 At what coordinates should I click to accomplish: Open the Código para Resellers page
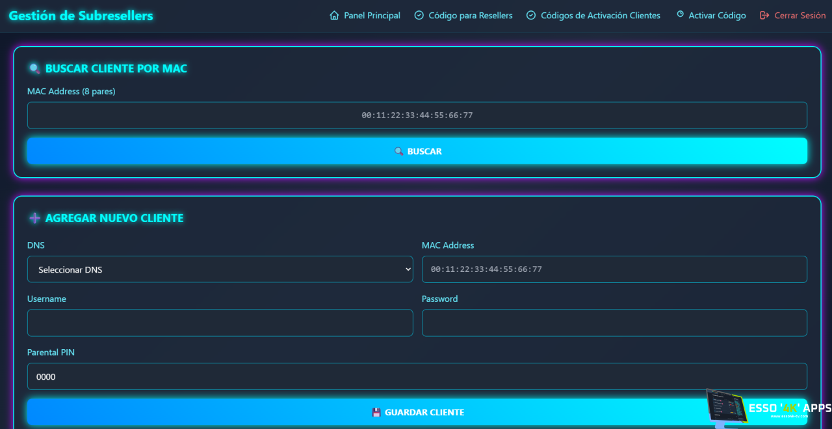click(470, 16)
